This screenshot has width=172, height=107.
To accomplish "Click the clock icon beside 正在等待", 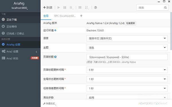I will click(3, 26).
